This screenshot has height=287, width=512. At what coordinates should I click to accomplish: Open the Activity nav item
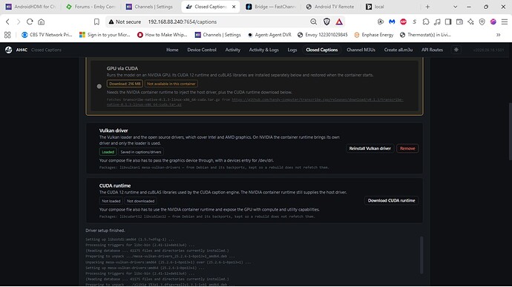click(232, 50)
